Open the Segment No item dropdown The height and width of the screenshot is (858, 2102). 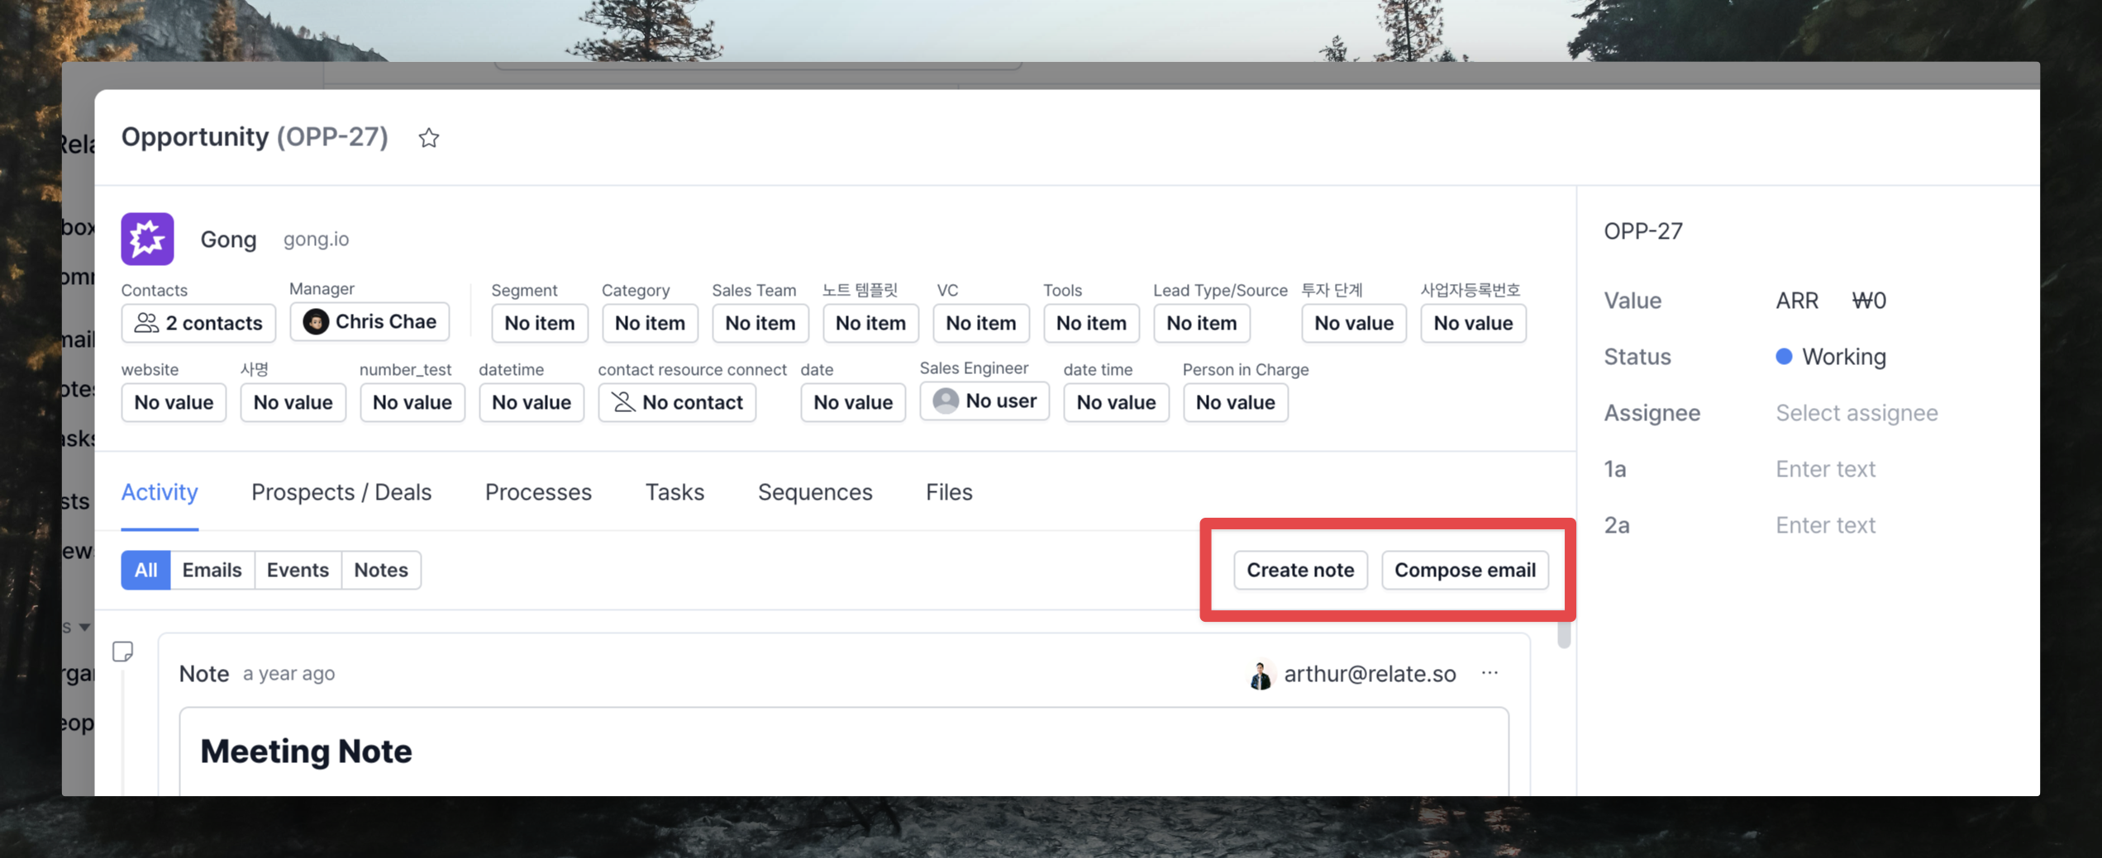(x=540, y=323)
